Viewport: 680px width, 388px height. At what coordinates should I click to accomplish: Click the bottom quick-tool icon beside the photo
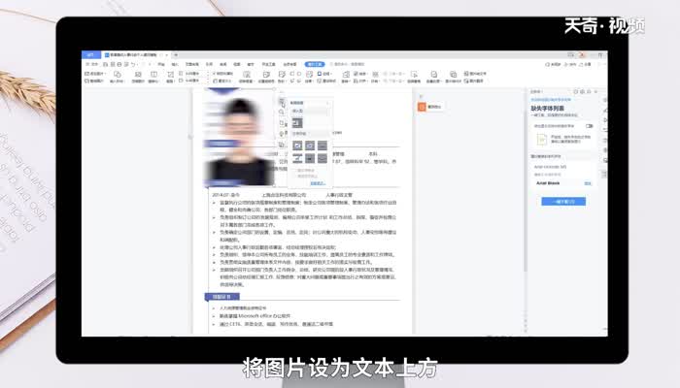[282, 145]
